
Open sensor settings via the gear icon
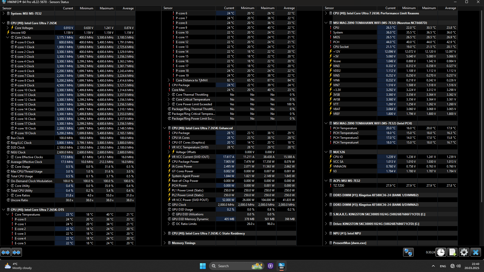coord(464,252)
